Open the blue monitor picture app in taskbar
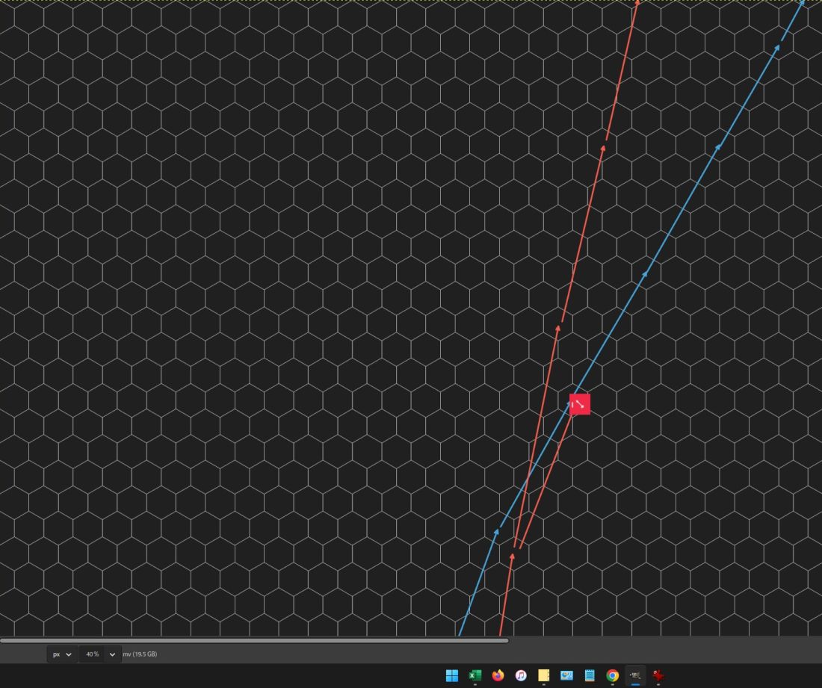 click(566, 675)
